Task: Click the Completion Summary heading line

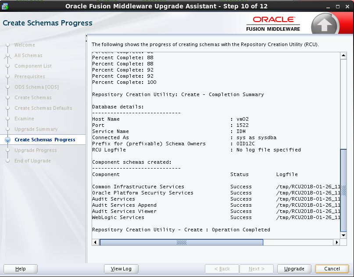Action: (178, 94)
